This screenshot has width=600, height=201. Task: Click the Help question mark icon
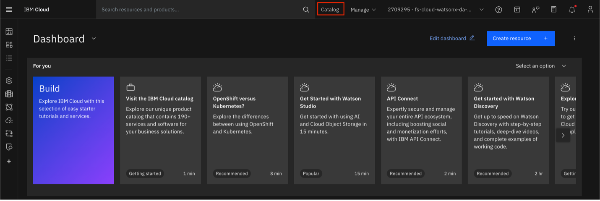pyautogui.click(x=498, y=10)
